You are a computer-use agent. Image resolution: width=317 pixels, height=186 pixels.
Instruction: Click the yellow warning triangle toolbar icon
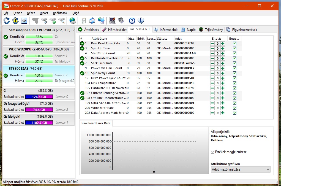tap(15, 21)
